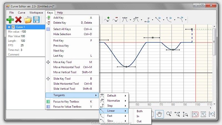The height and width of the screenshot is (125, 222).
Task: Open the Workspace menu
Action: [x=36, y=12]
